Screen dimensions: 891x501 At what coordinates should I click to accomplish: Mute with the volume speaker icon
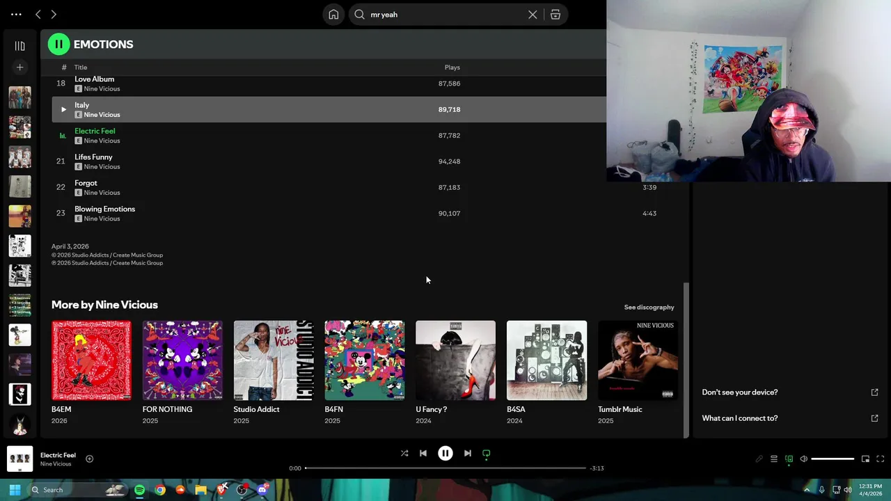803,459
